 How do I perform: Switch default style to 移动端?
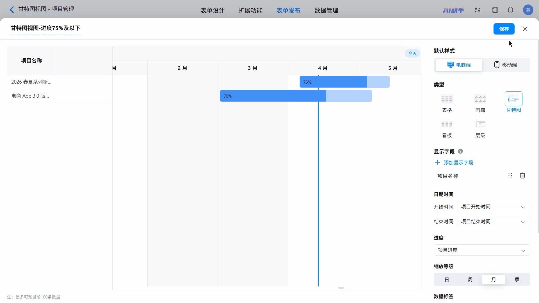(506, 65)
